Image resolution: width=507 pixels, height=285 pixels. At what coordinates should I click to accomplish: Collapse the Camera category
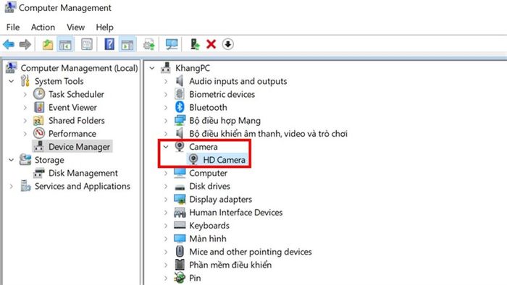pos(166,147)
